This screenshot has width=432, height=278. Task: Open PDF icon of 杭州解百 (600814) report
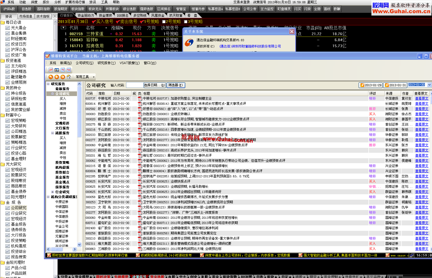point(140,104)
